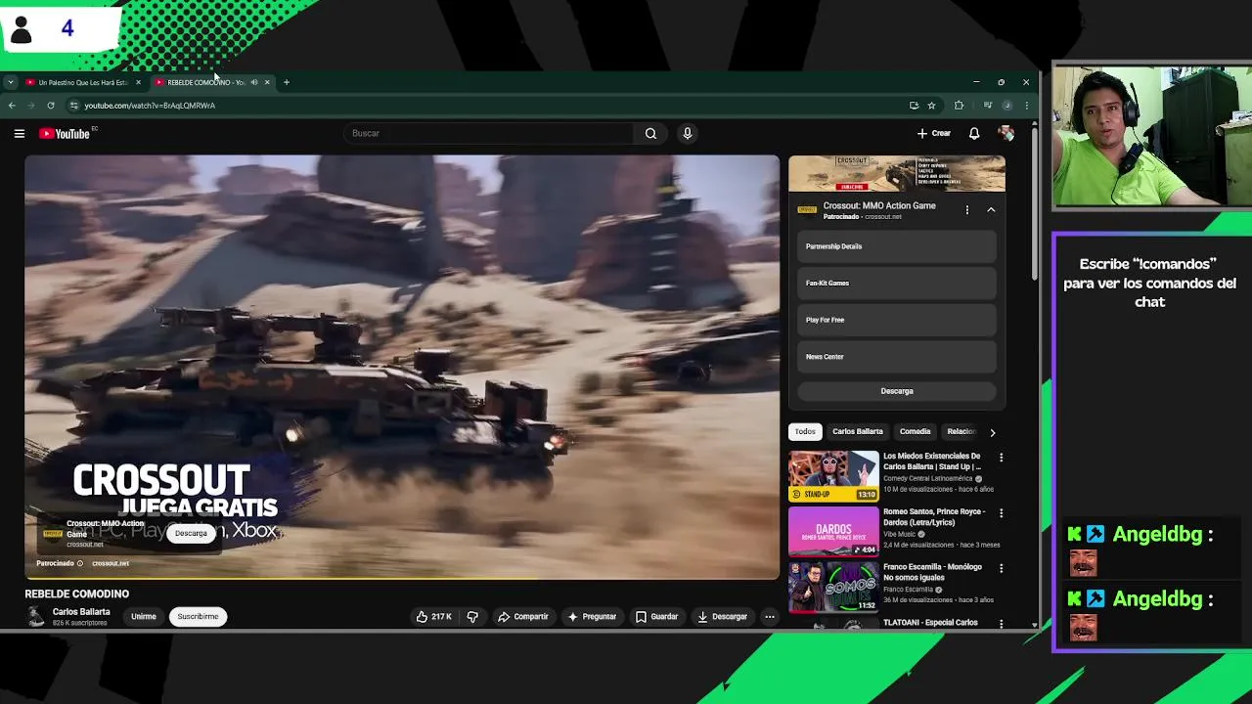
Task: Click the Patrocinado info icon on ad
Action: click(x=80, y=563)
